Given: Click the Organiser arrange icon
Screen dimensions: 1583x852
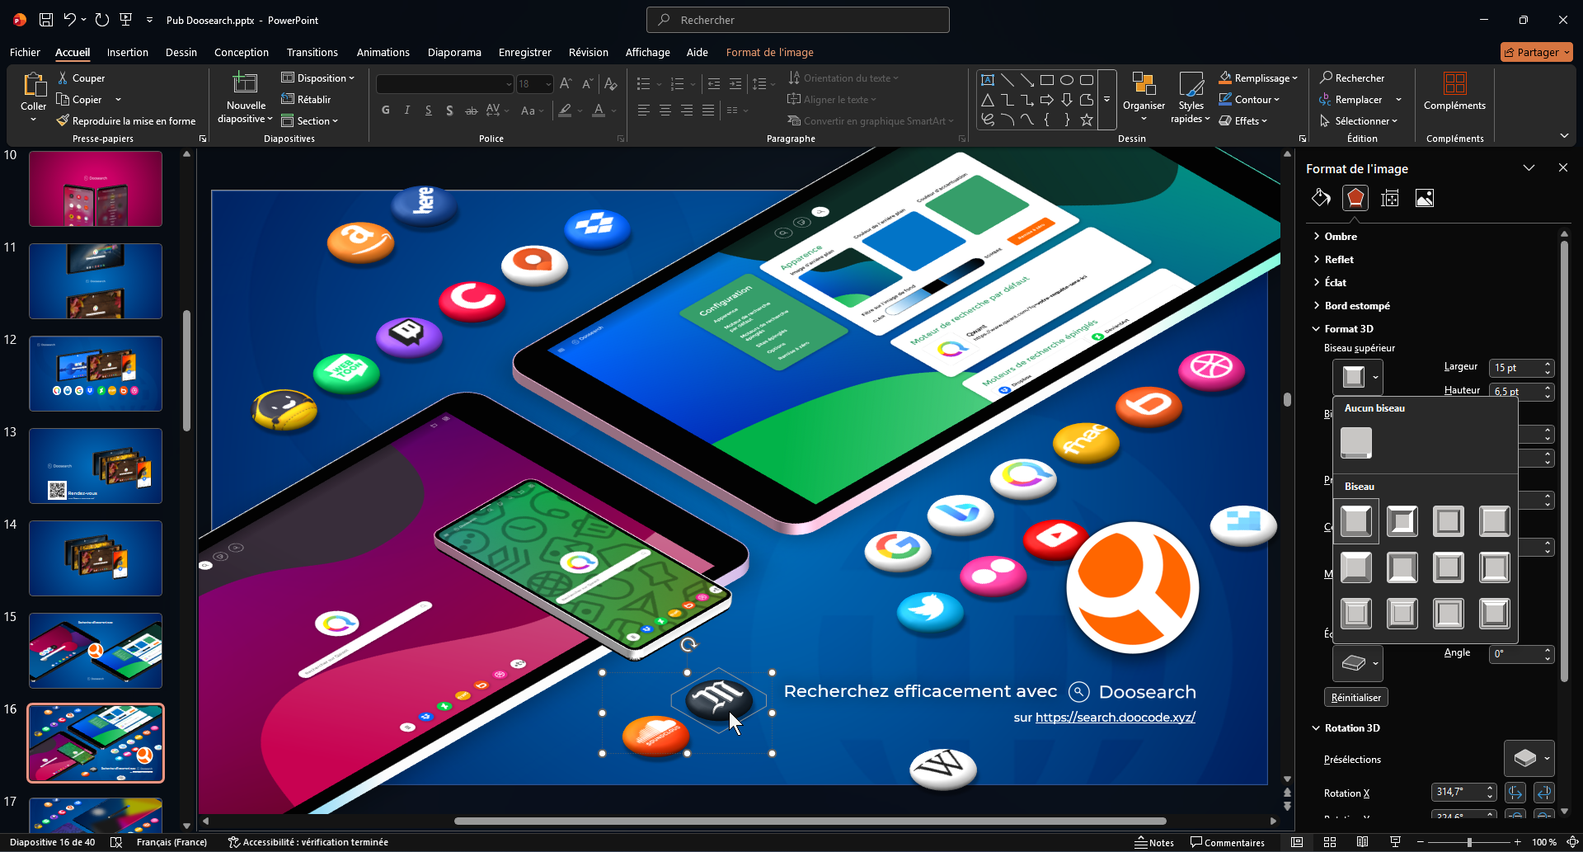Looking at the screenshot, I should (1144, 85).
